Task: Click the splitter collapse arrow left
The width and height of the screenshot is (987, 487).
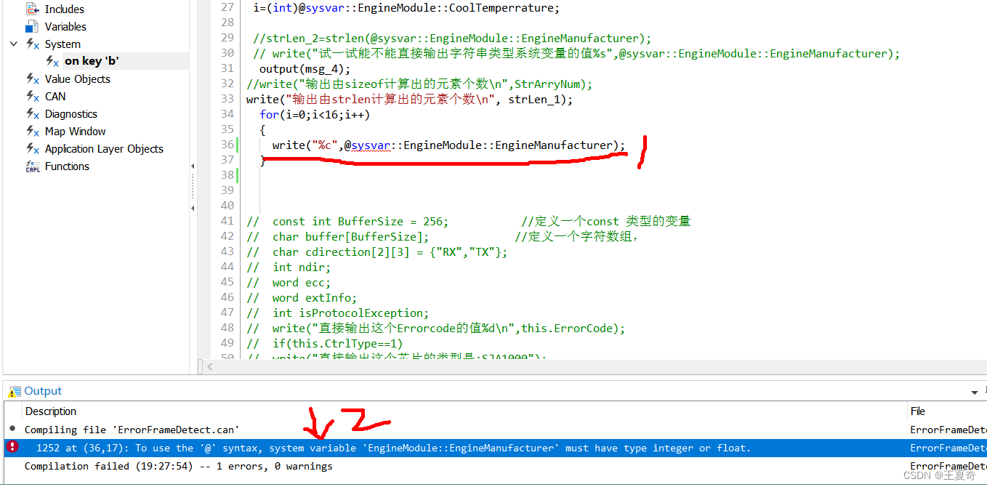Action: tap(193, 166)
